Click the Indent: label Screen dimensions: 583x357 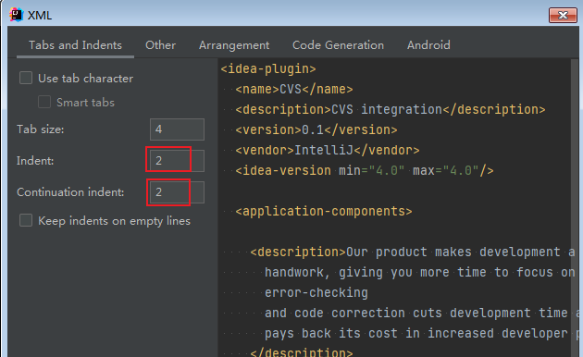pyautogui.click(x=35, y=161)
